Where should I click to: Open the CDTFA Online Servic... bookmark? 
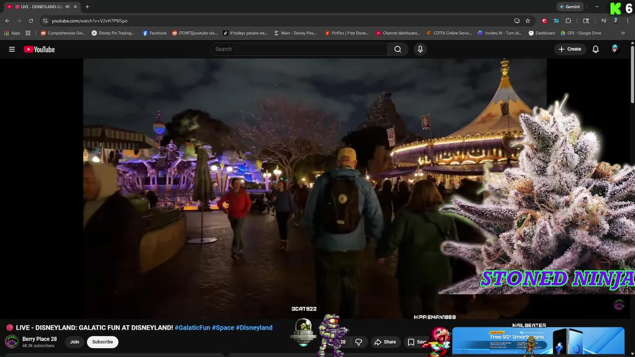[x=449, y=33]
